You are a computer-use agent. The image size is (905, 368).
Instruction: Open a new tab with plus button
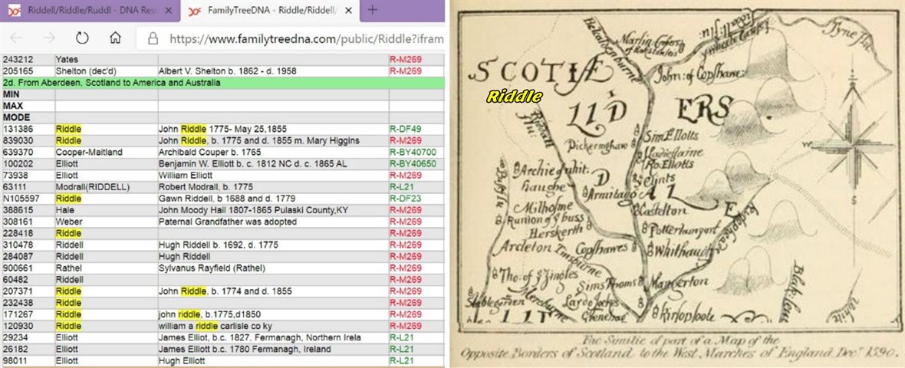coord(373,10)
